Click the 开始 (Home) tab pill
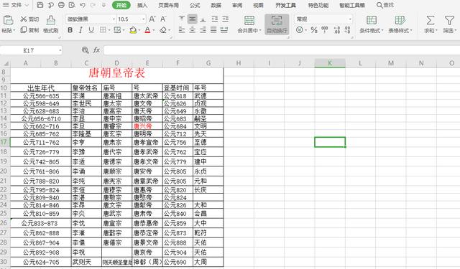 (121, 5)
